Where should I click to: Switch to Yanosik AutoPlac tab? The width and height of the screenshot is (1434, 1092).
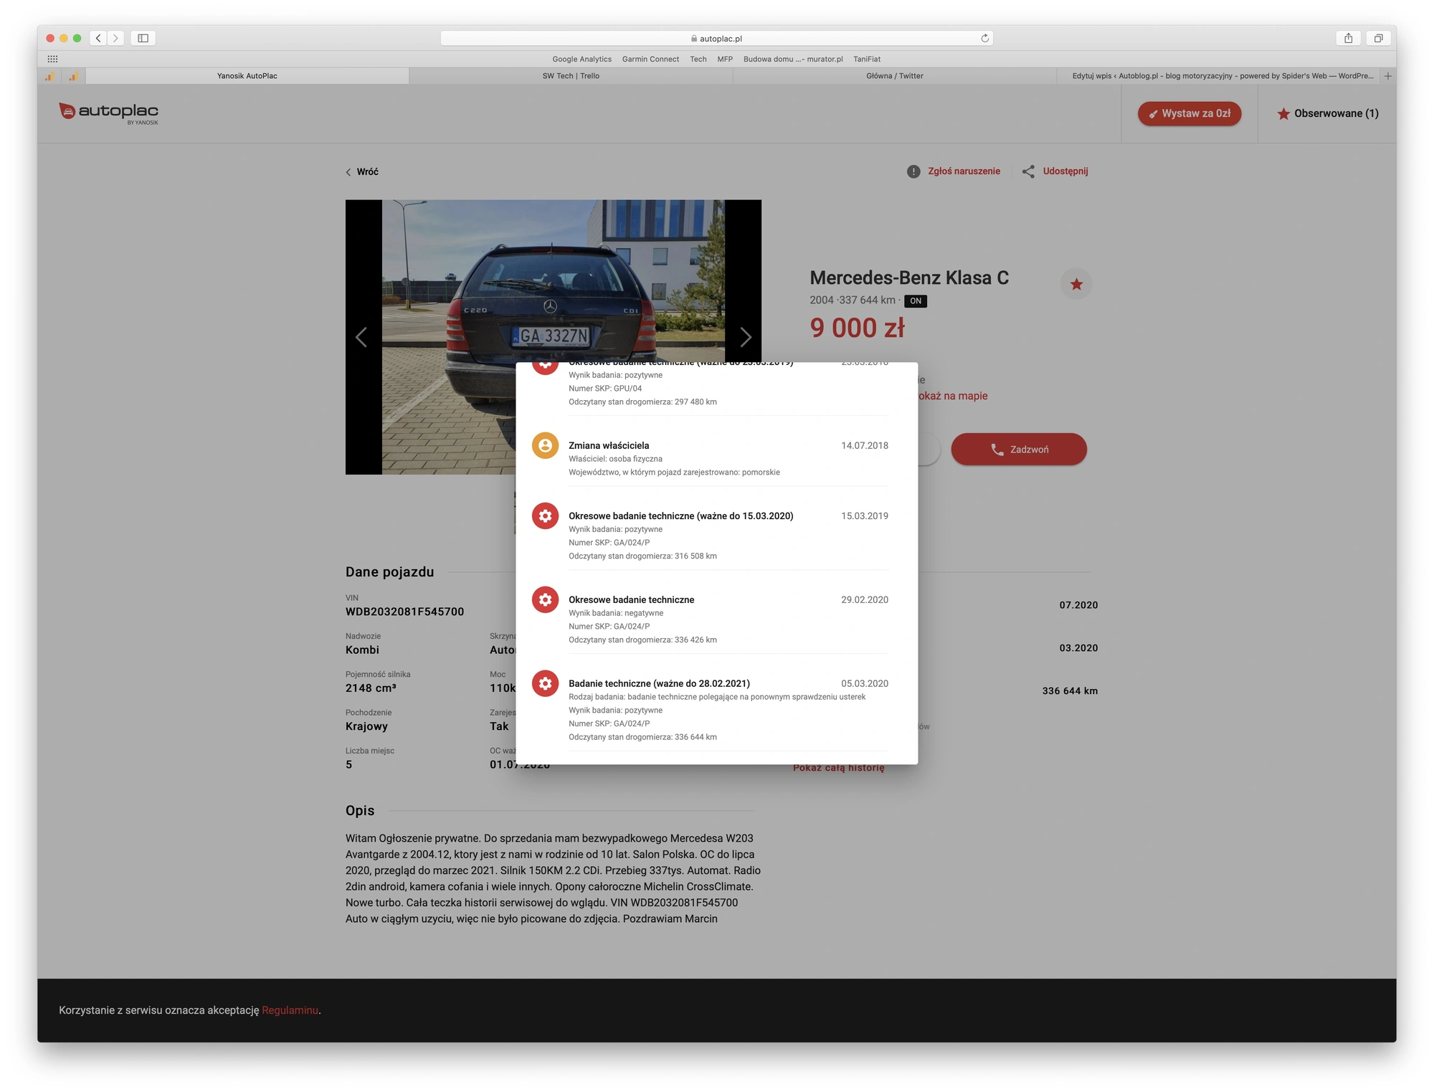click(x=247, y=75)
